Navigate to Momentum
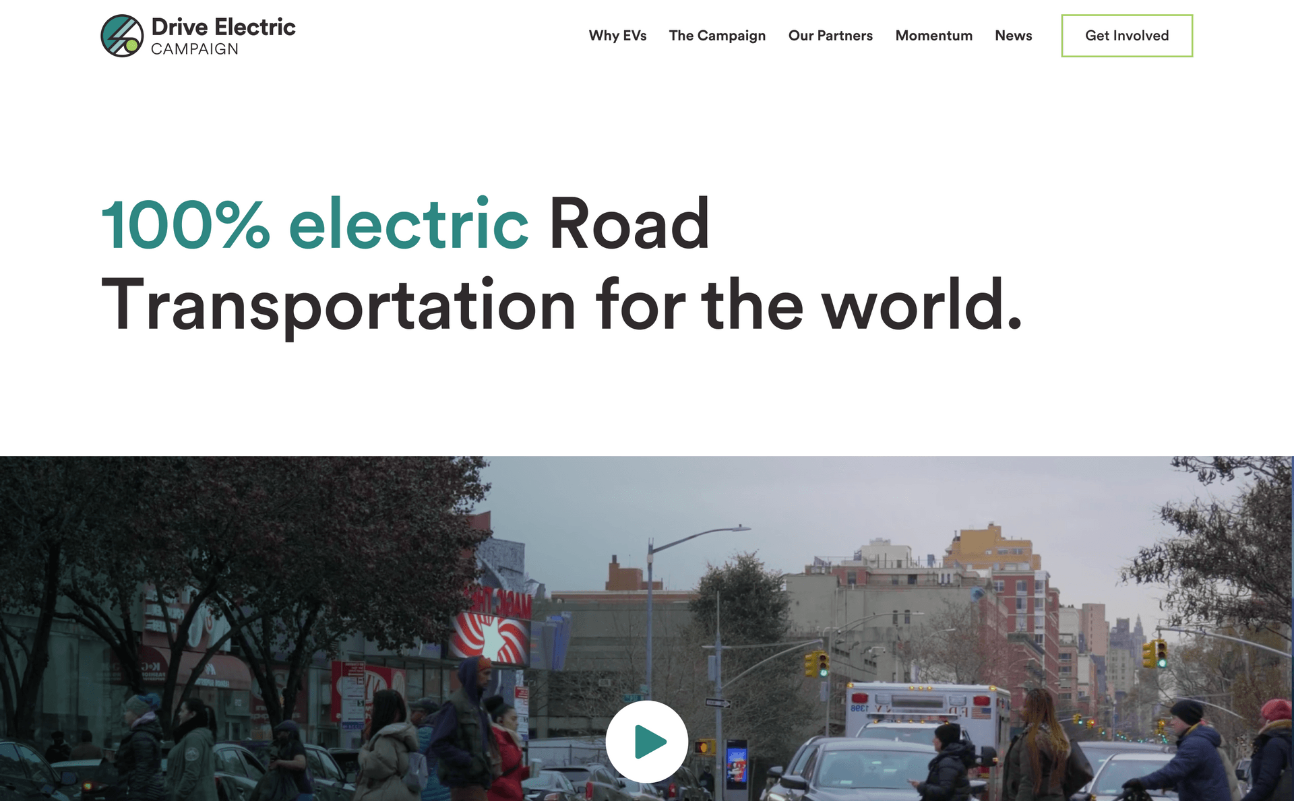 click(933, 36)
